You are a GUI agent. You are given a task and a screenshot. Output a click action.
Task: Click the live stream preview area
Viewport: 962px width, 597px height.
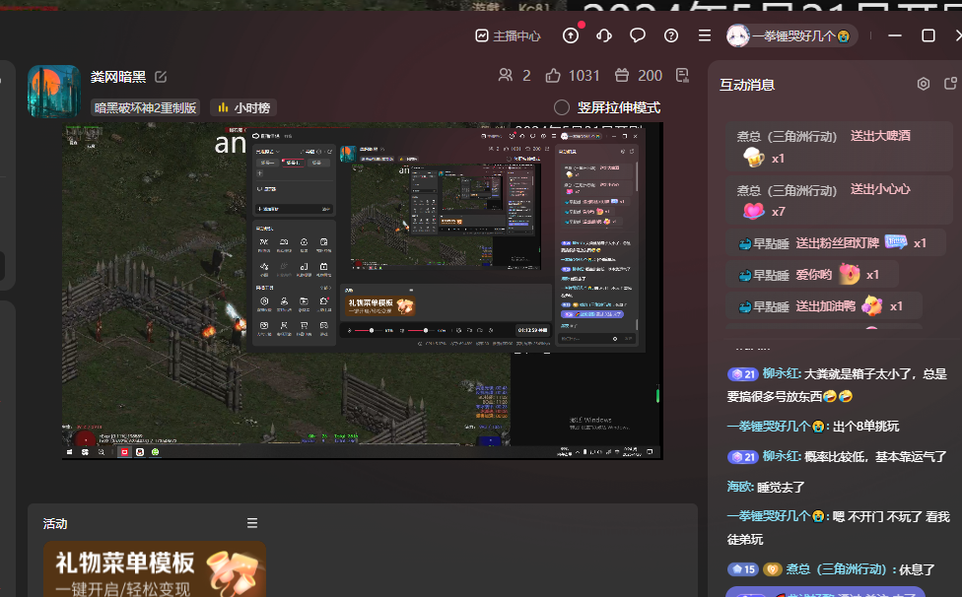(x=363, y=291)
